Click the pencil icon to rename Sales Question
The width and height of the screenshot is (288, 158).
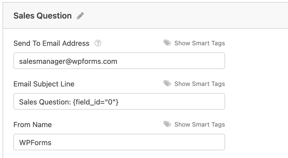pyautogui.click(x=81, y=16)
